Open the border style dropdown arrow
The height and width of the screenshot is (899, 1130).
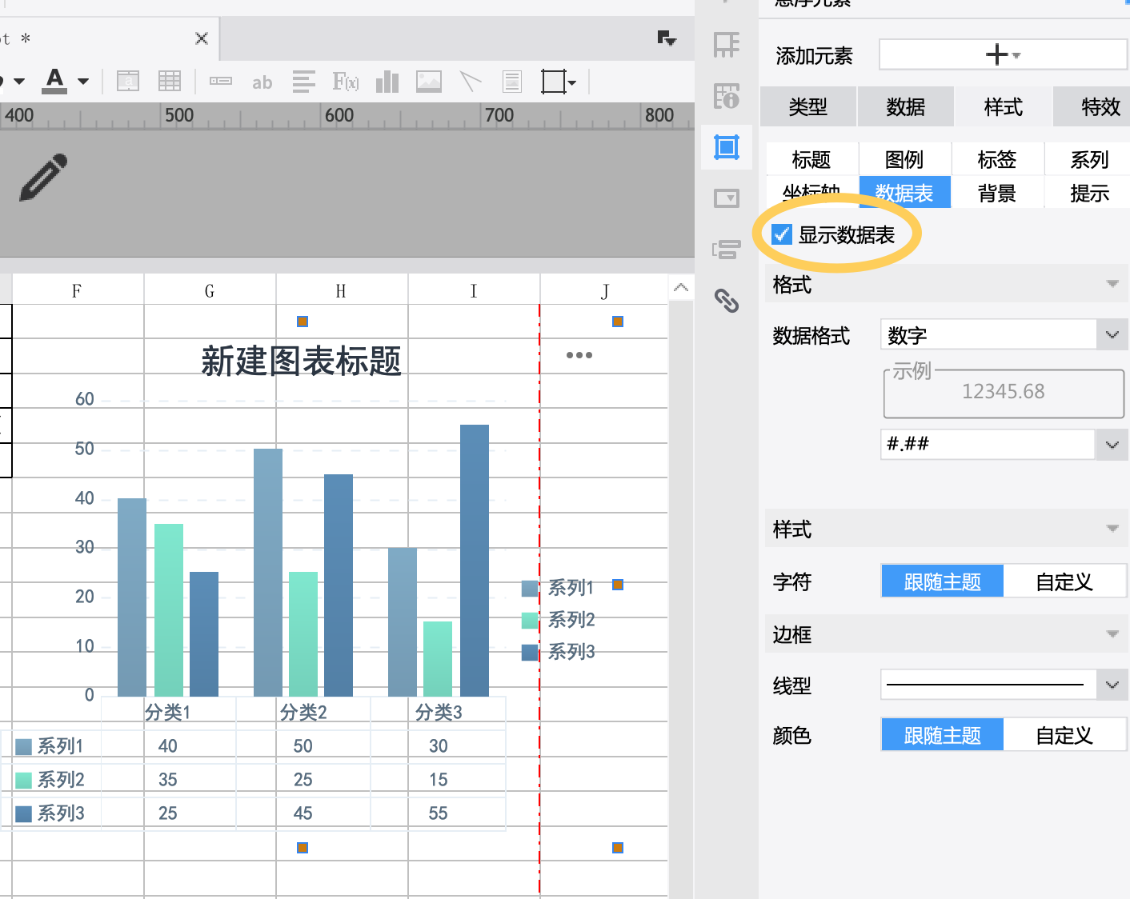572,82
